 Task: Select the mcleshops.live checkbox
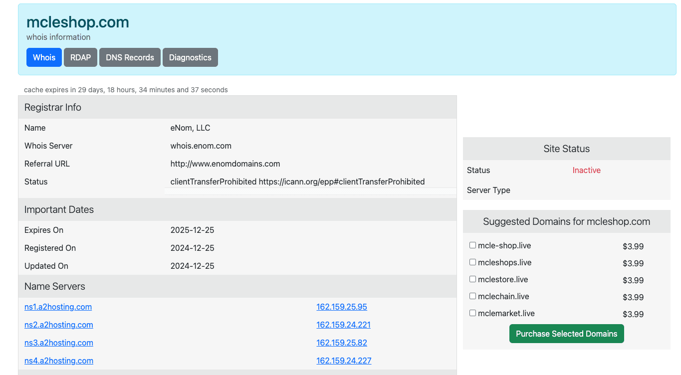pyautogui.click(x=472, y=262)
